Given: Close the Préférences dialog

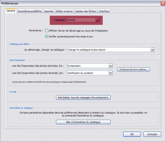Looking at the screenshot, I should 163,3.
